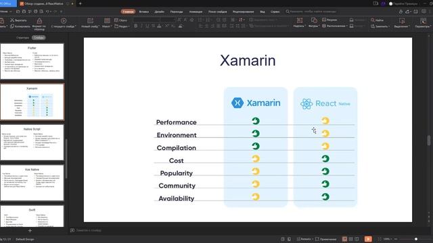
Task: Click the Cut (Вырезать) scissors button
Action: 18,20
